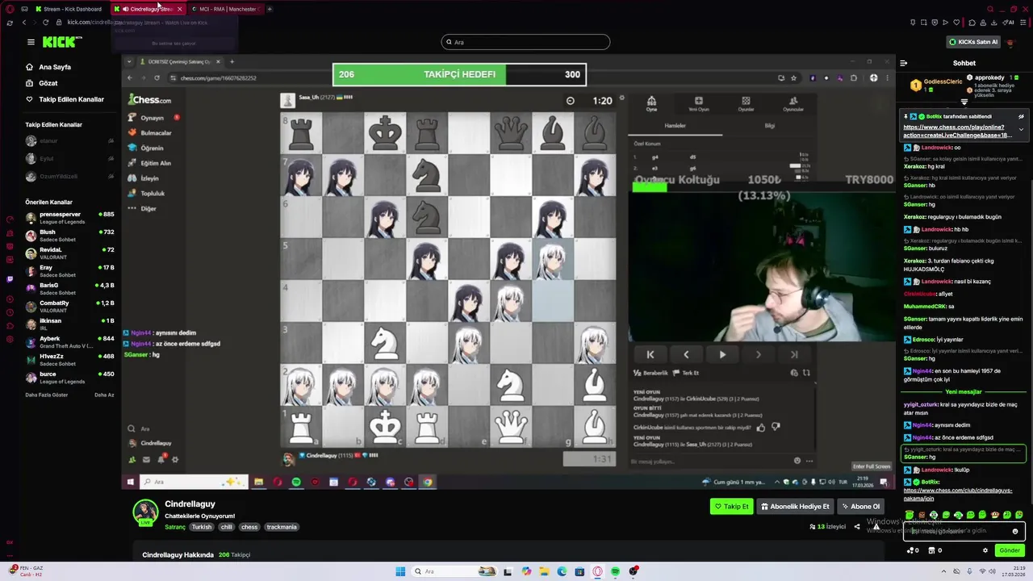Click the KICKs Satın Al button
The height and width of the screenshot is (581, 1033).
click(x=973, y=42)
